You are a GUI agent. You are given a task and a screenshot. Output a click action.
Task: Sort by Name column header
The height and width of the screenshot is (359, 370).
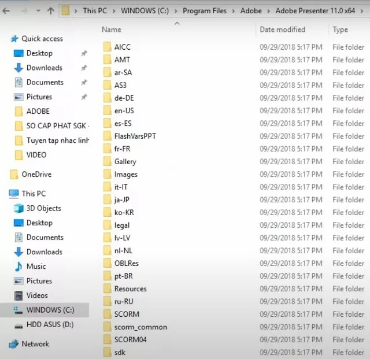112,29
